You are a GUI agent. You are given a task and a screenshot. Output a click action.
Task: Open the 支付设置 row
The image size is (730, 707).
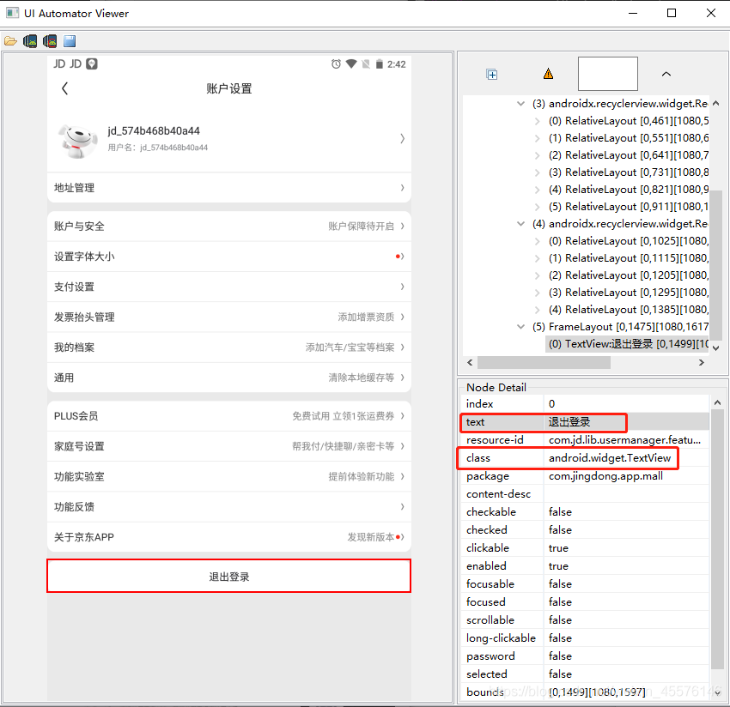point(229,287)
